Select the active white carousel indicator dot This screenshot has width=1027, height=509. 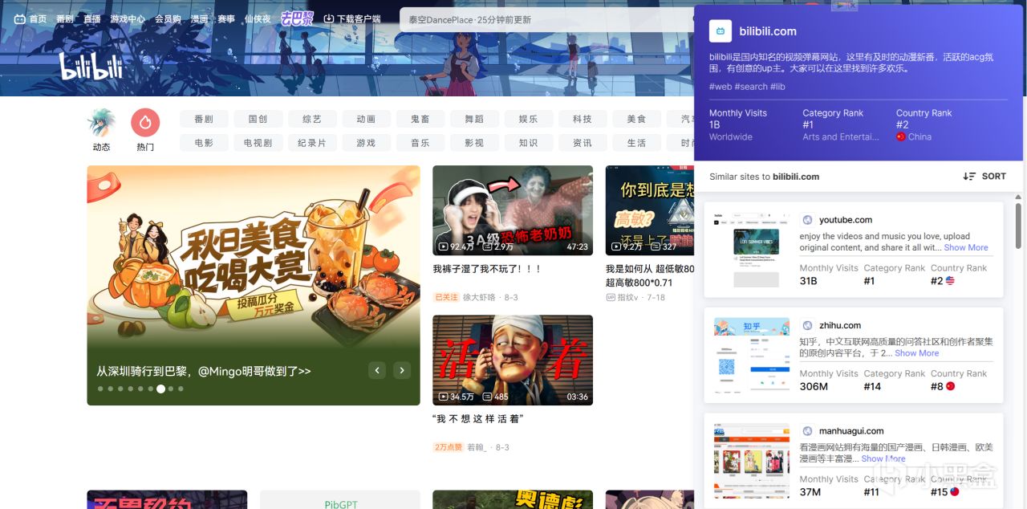(x=161, y=389)
